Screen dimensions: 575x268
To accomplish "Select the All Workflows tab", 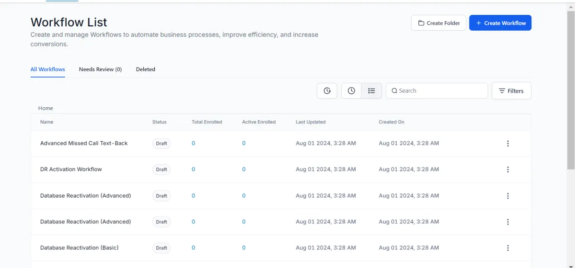I will click(48, 69).
